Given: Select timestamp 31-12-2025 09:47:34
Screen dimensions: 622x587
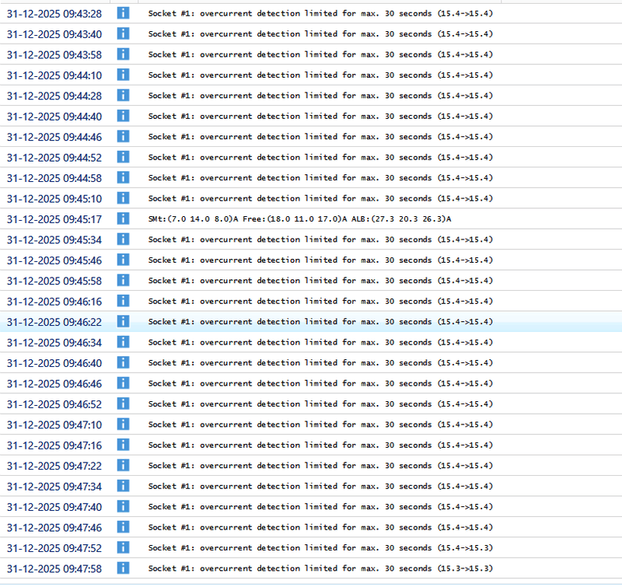Looking at the screenshot, I should point(54,487).
